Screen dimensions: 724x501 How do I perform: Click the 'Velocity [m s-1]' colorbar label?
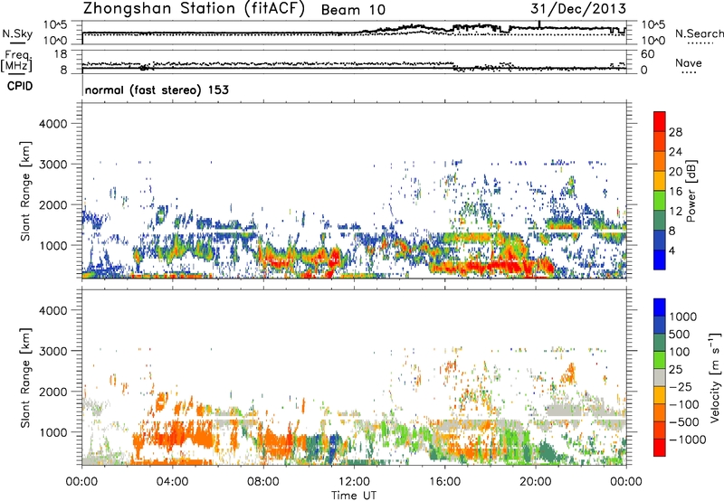715,377
